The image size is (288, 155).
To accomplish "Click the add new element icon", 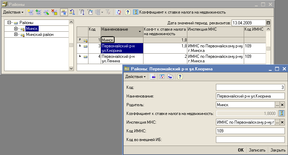I will 30,12.
